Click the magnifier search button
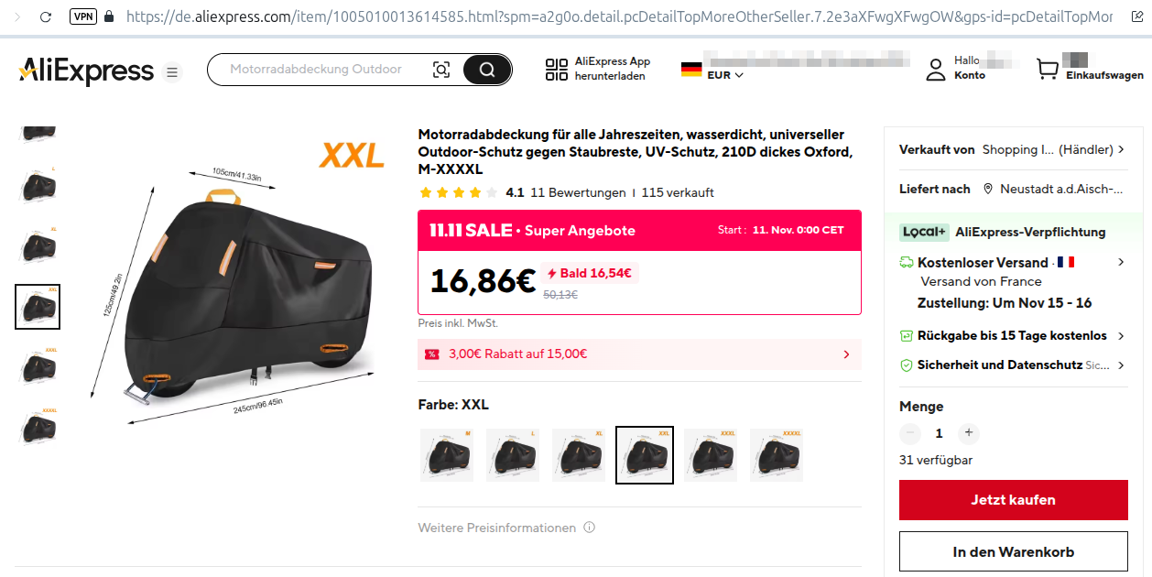This screenshot has width=1152, height=577. [487, 70]
